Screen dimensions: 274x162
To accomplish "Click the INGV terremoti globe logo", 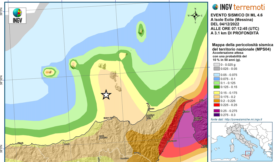I will point(216,7).
